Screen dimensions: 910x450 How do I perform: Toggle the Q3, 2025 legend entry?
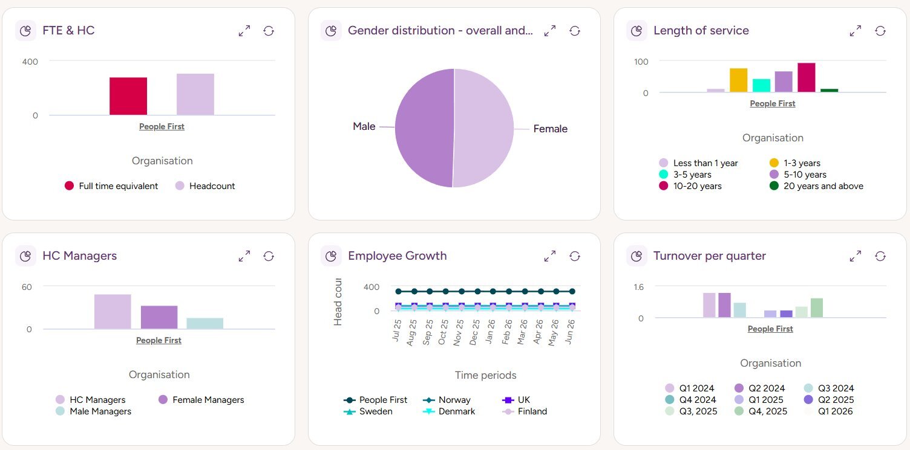click(x=691, y=411)
